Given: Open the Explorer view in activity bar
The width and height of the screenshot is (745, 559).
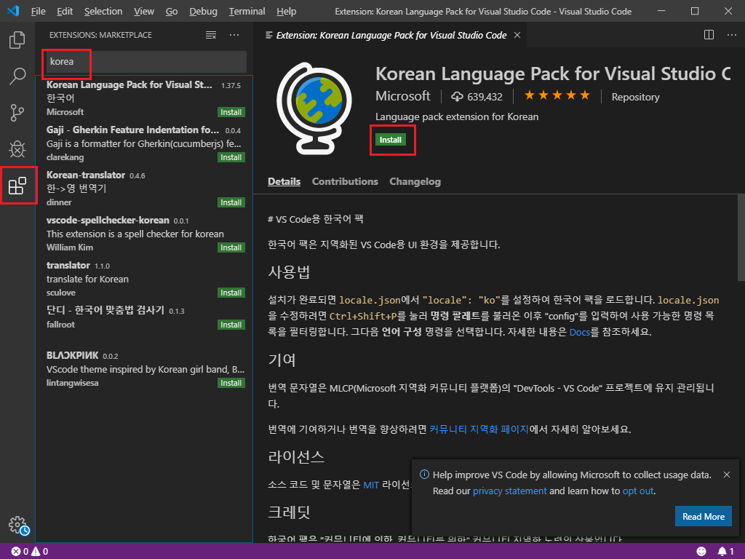Looking at the screenshot, I should pos(17,40).
